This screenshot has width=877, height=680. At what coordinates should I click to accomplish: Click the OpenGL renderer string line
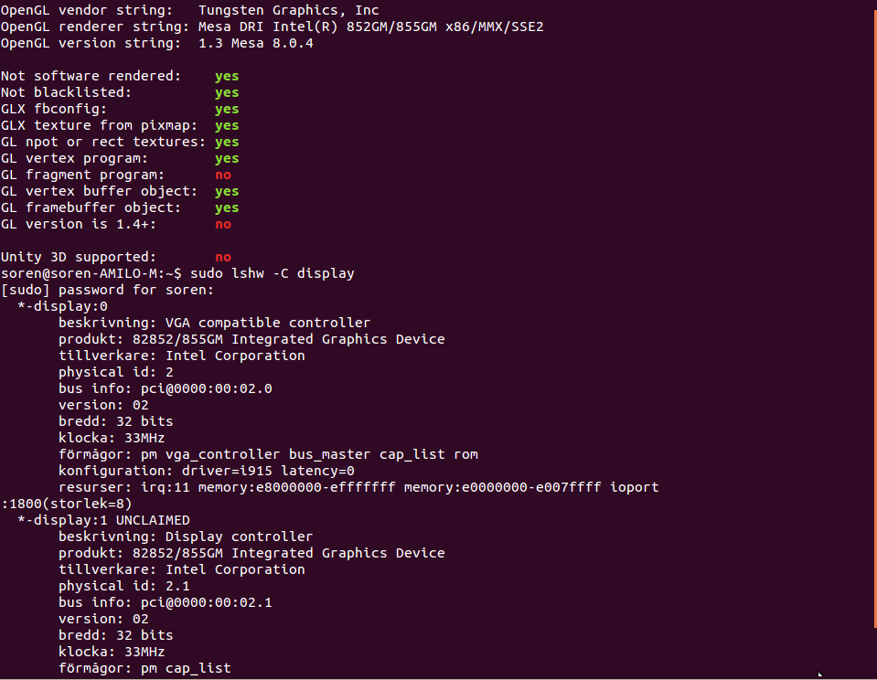point(272,27)
